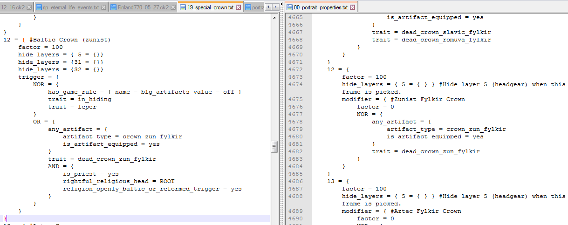Click save icon on 19_special_crown.txt tab
Image resolution: width=568 pixels, height=225 pixels.
point(183,7)
